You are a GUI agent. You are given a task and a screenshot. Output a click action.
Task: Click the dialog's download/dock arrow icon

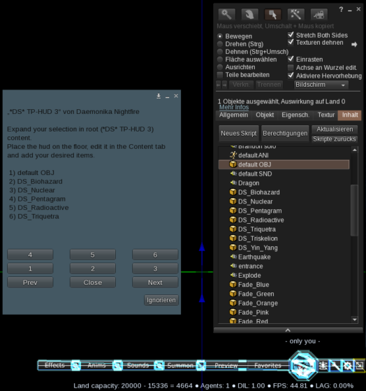pos(159,96)
